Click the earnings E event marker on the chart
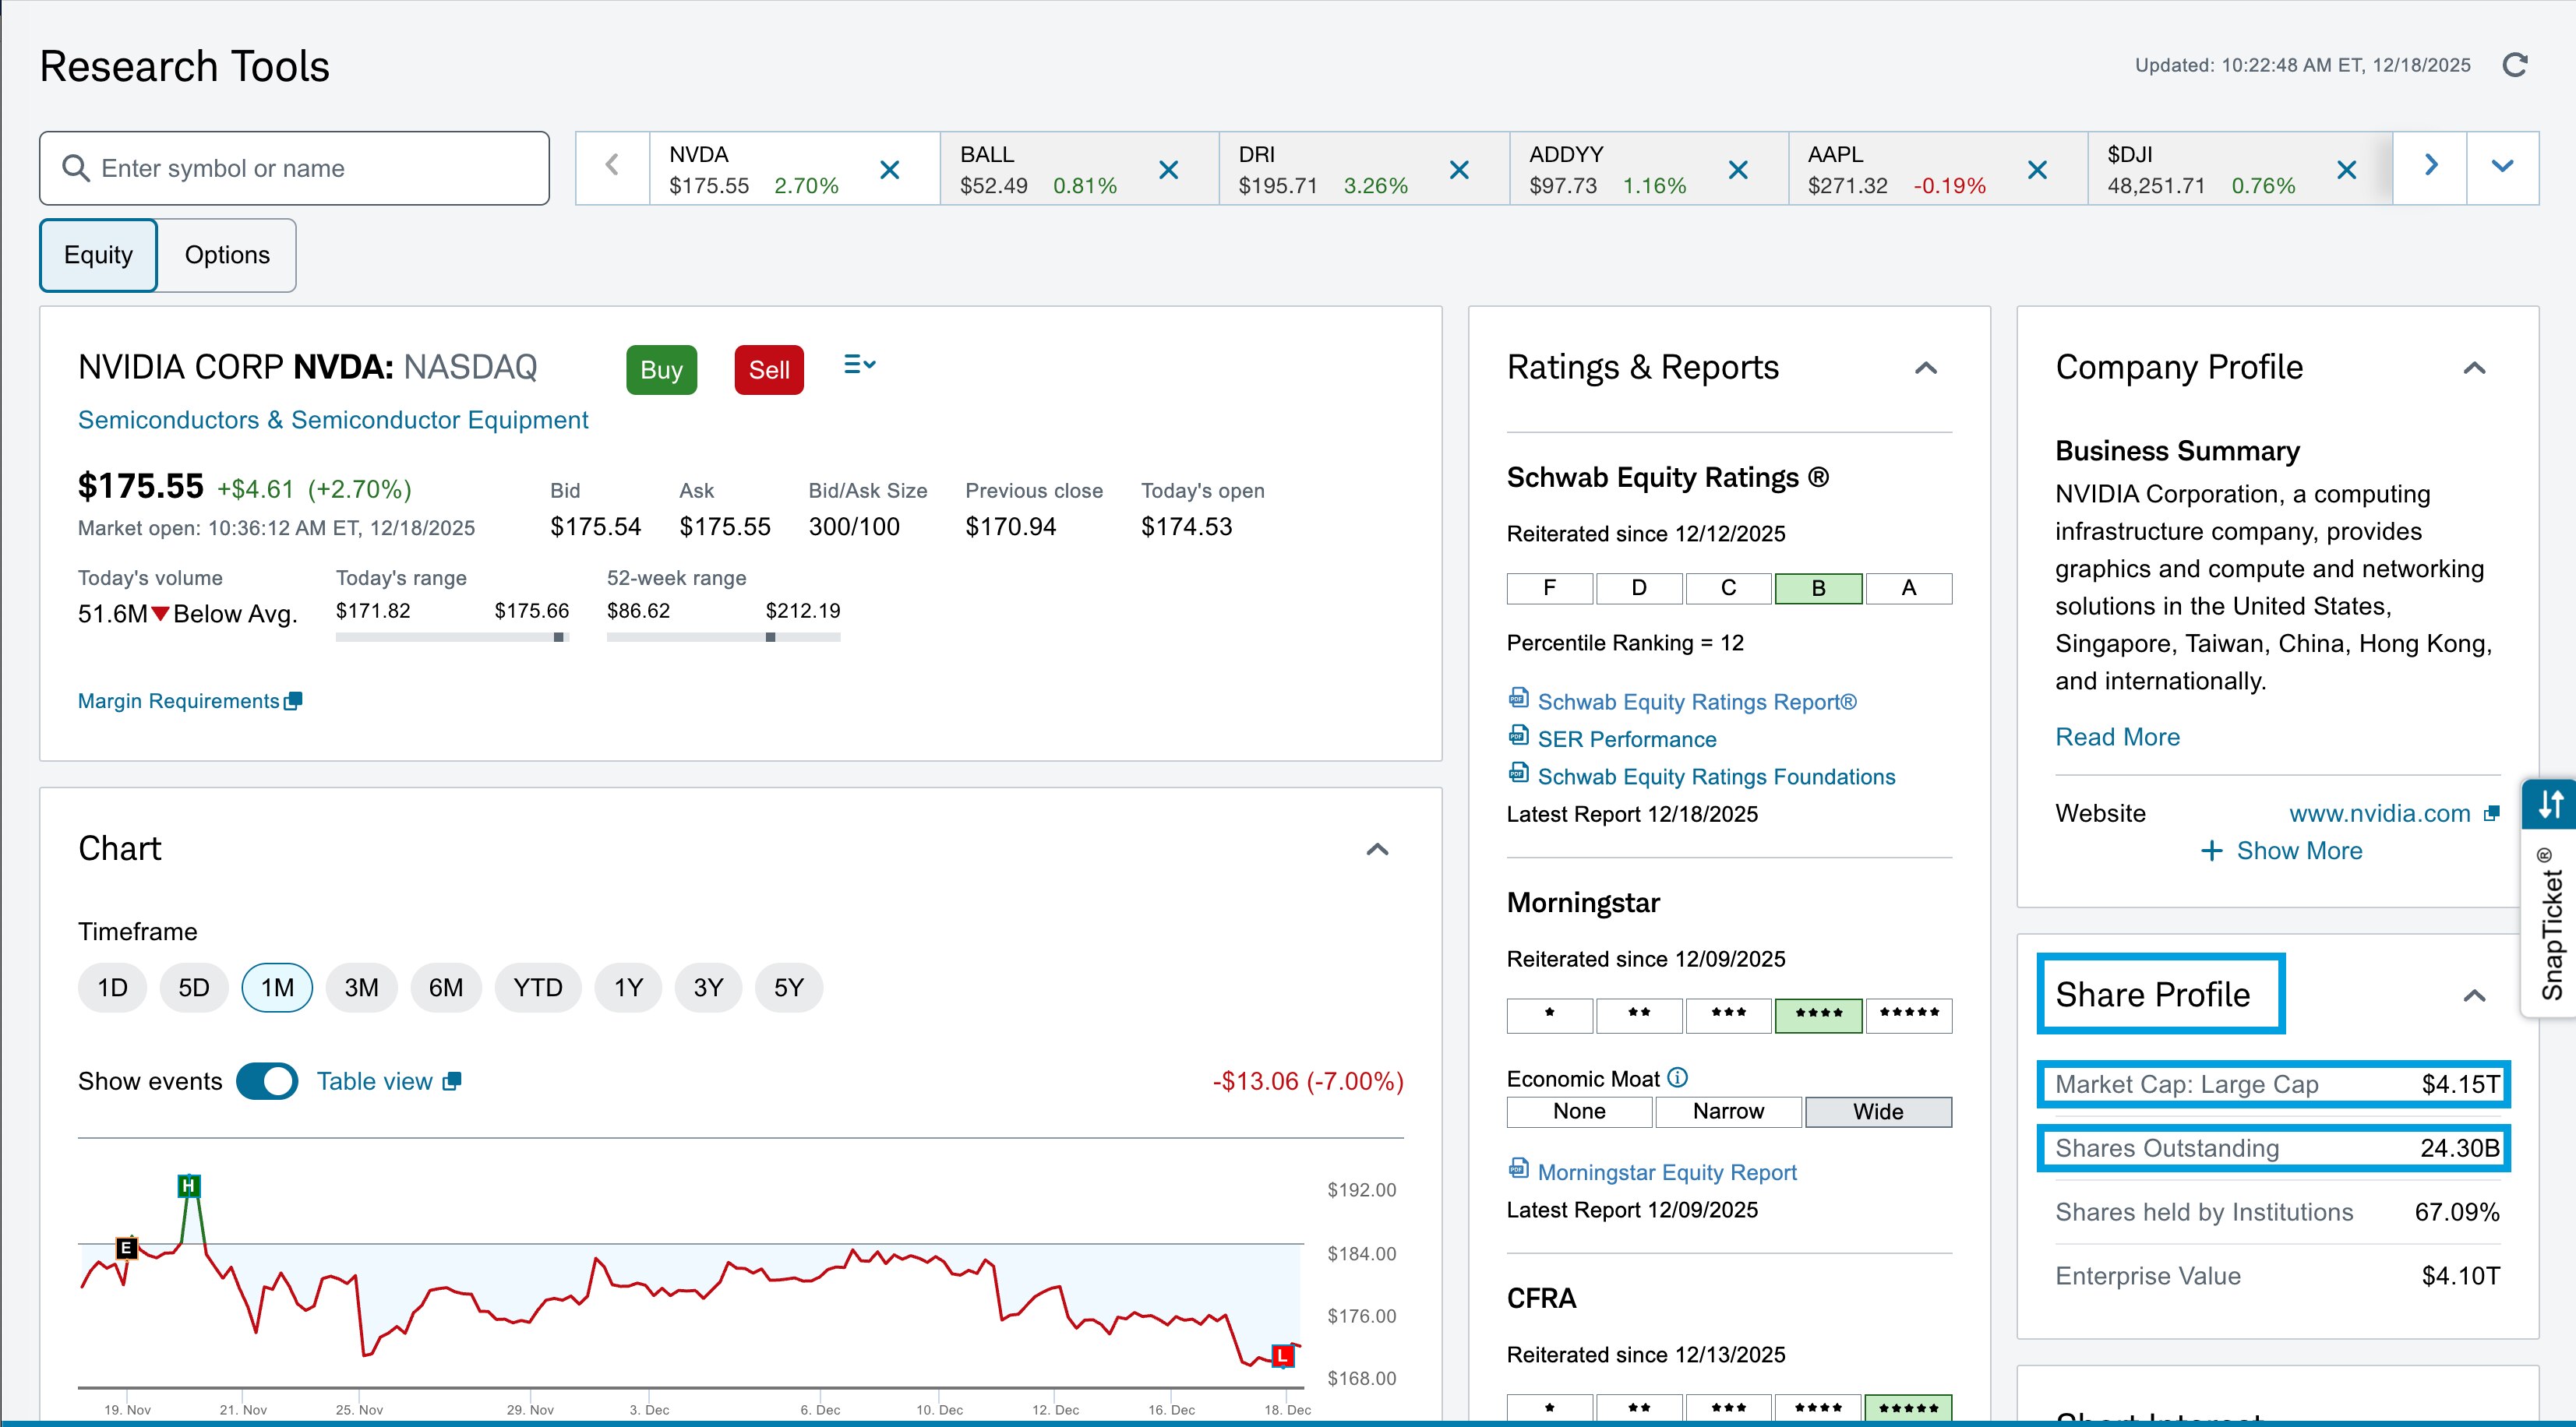Viewport: 2576px width, 1427px height. tap(126, 1247)
